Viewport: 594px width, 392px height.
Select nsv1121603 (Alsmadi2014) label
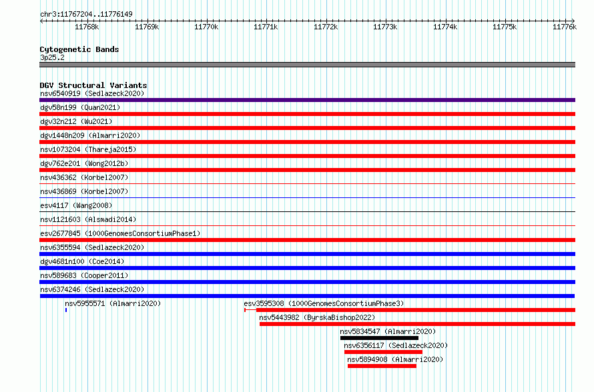click(x=88, y=219)
